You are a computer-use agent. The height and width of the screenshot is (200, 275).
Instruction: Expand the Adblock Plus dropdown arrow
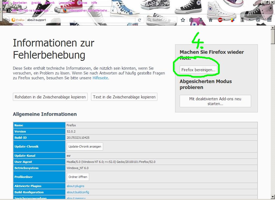[x=224, y=20]
